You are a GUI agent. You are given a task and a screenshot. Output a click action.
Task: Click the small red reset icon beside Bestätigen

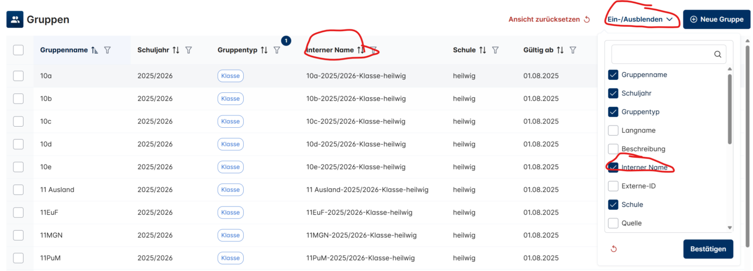point(614,249)
